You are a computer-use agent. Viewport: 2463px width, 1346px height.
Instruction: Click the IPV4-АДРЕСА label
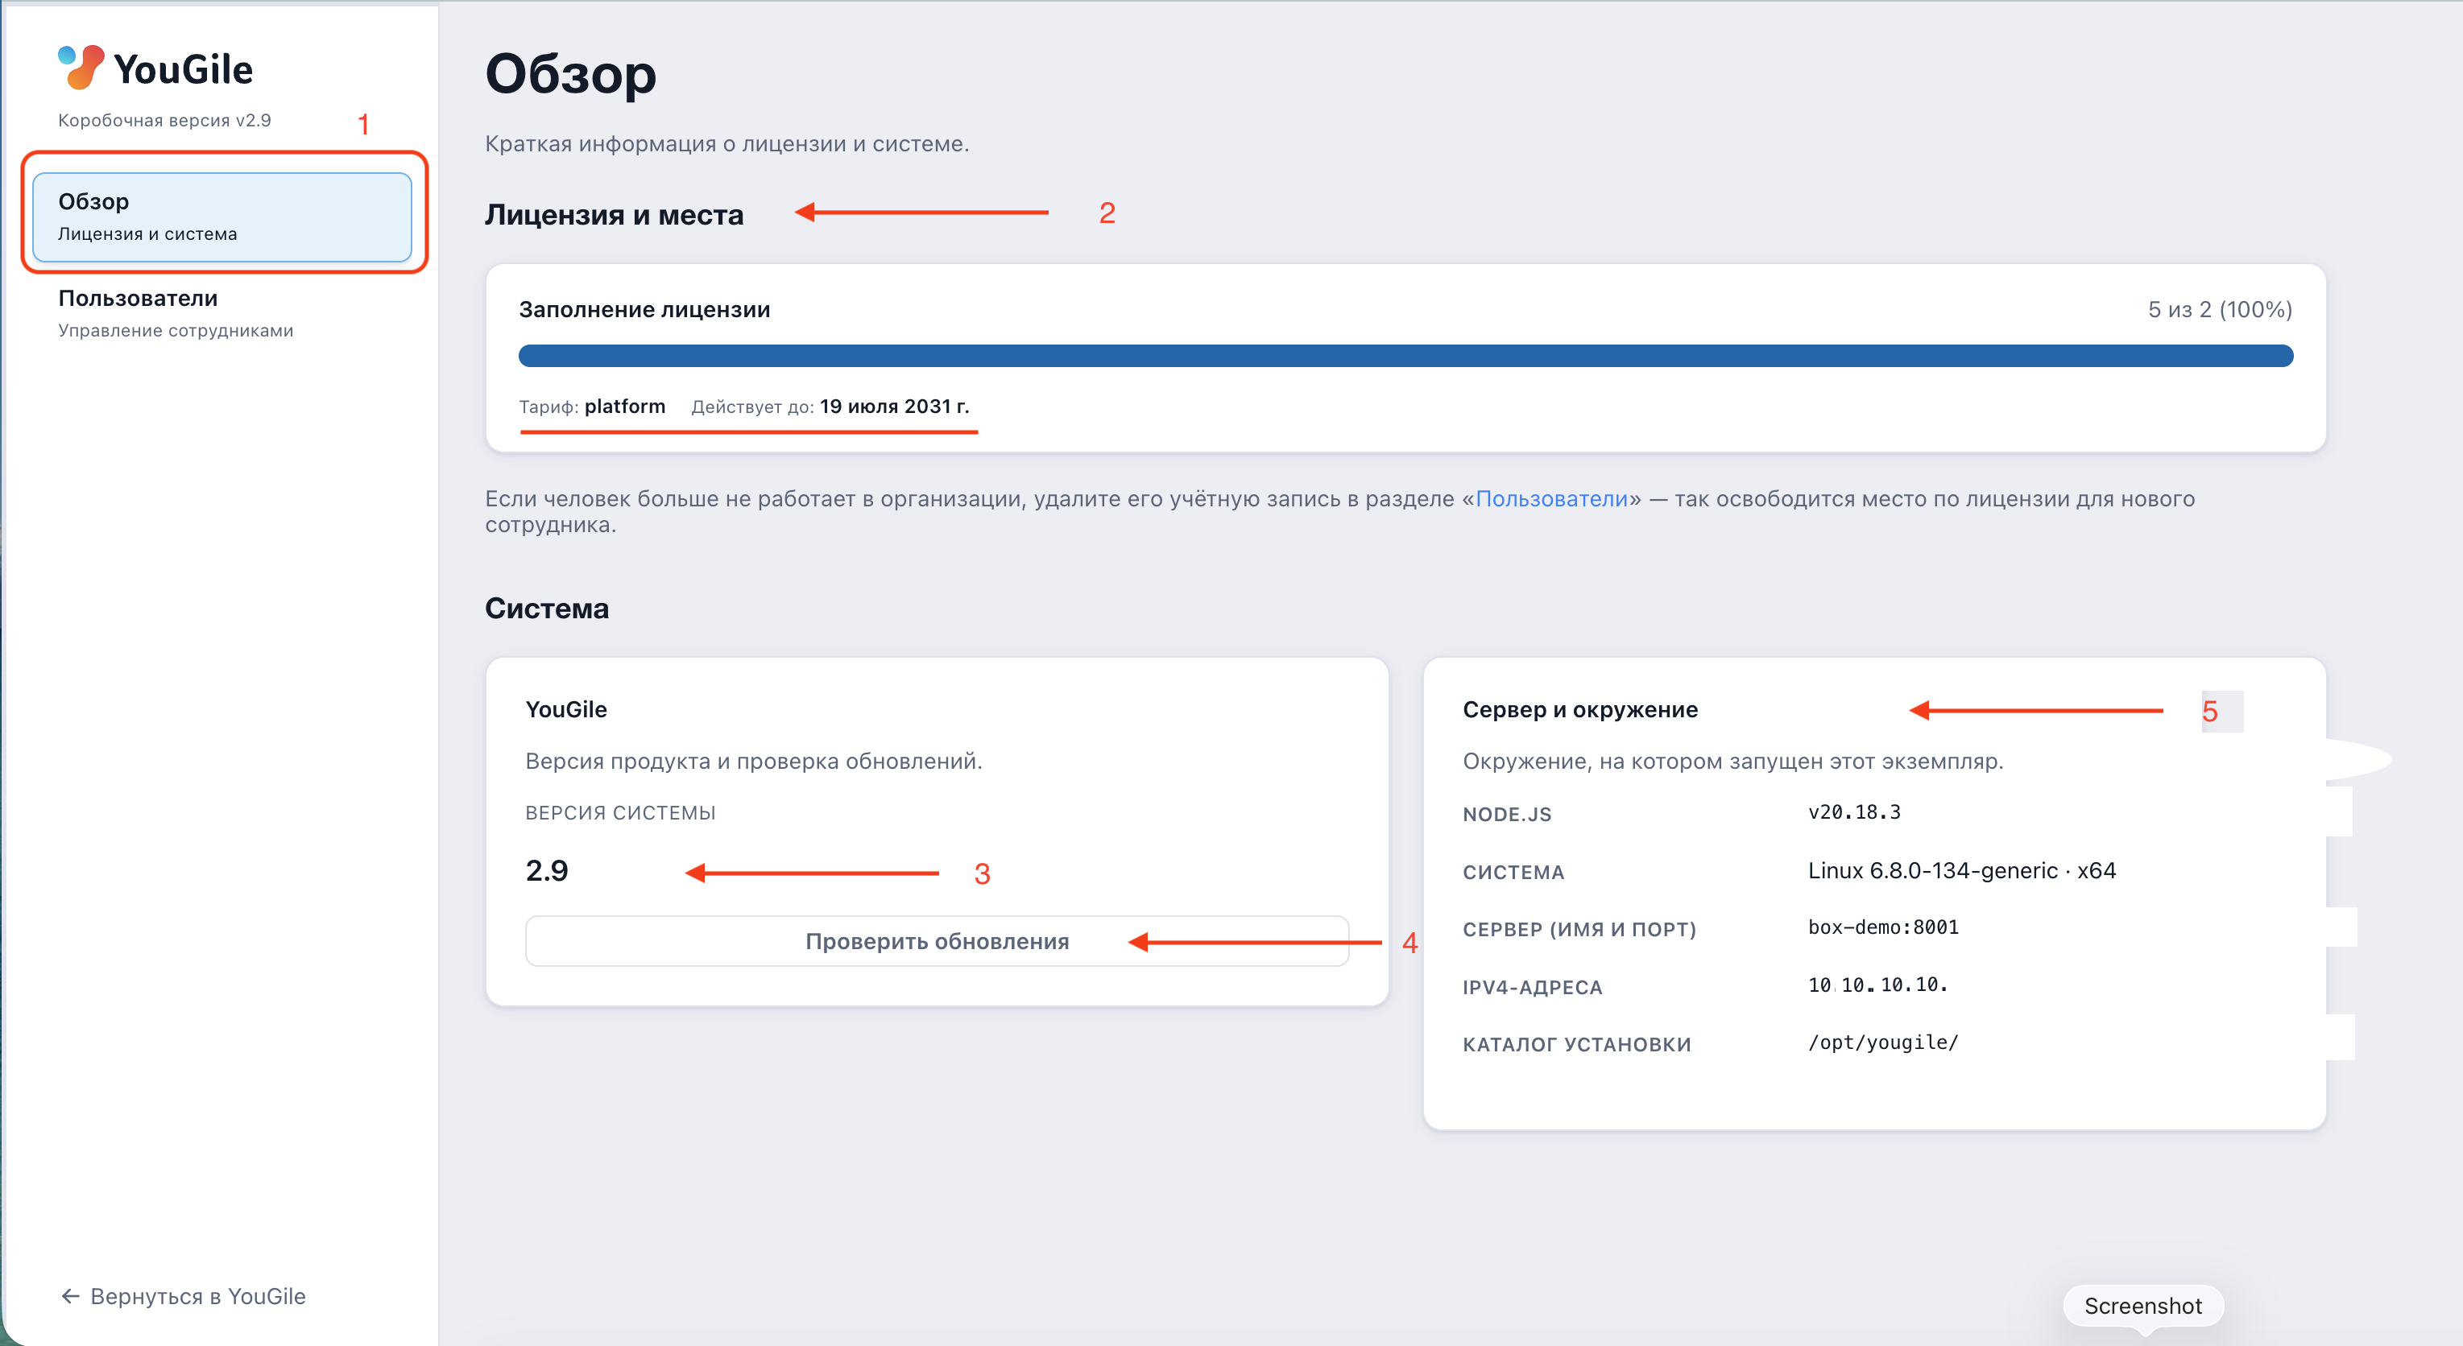click(x=1532, y=988)
